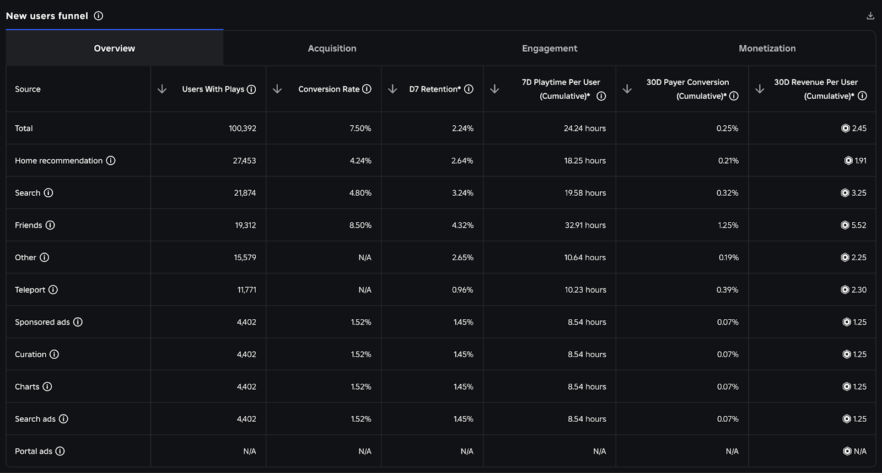Sort by Users With Plays arrow

tap(162, 89)
